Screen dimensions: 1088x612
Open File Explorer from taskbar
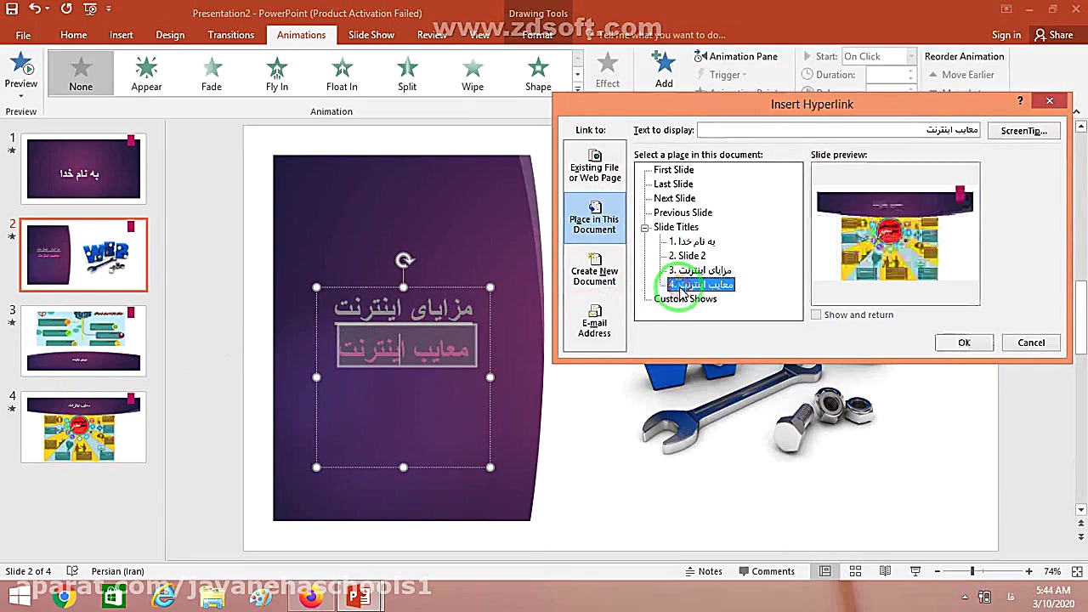(x=212, y=597)
